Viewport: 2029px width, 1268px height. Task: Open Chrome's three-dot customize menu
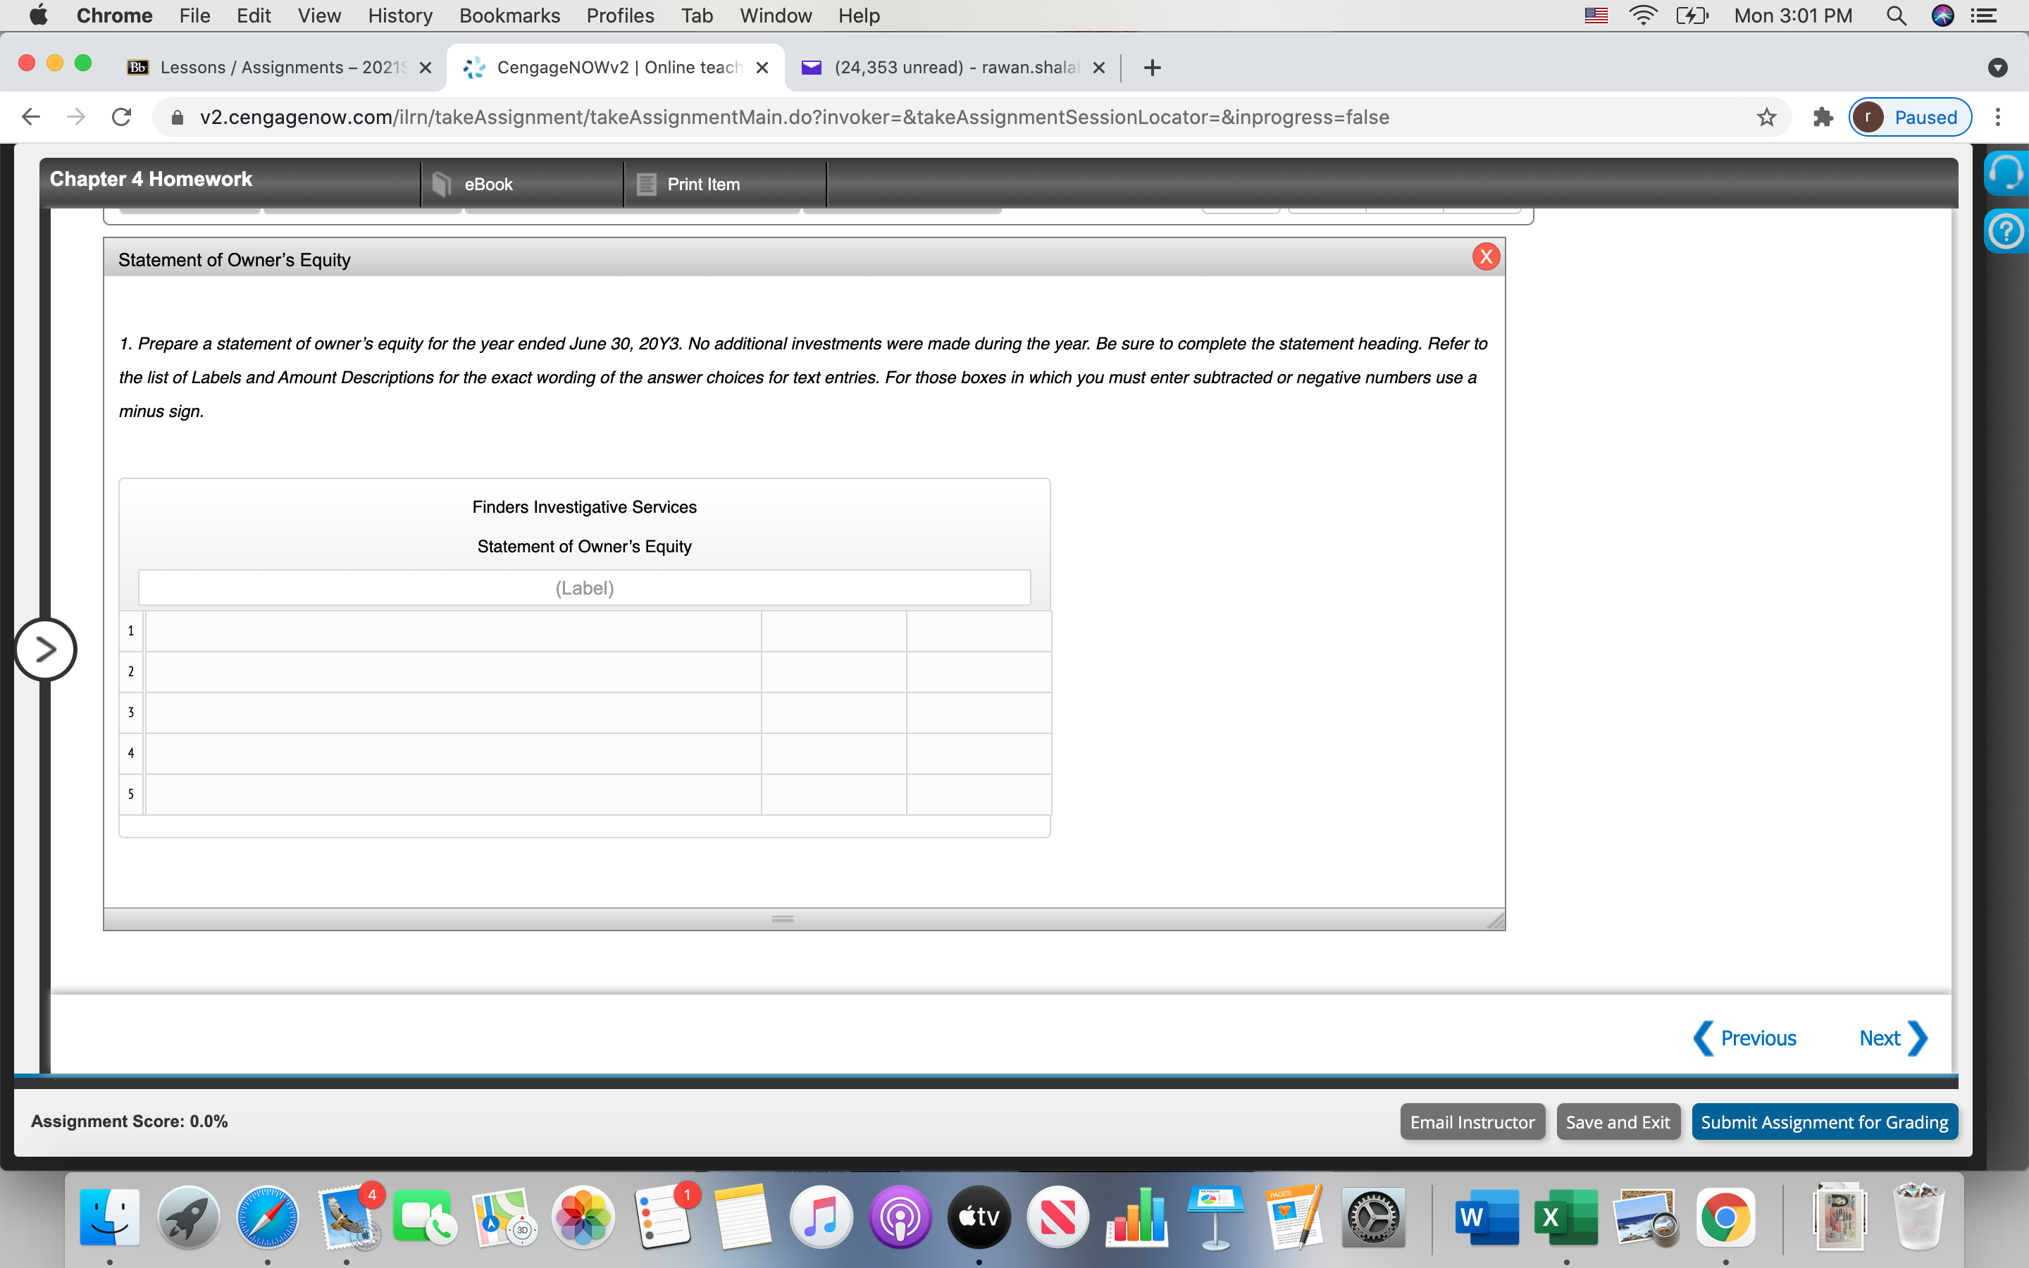click(x=1999, y=116)
